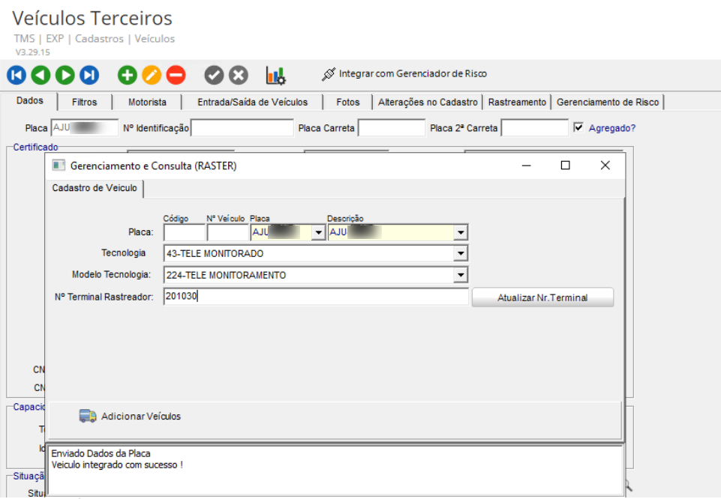721x499 pixels.
Task: Open Entrada/Saída de Veículos tab
Action: 252,102
